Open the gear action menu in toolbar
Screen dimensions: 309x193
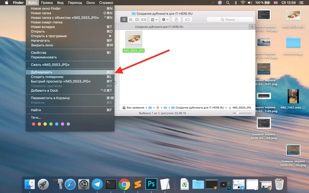pos(165,20)
